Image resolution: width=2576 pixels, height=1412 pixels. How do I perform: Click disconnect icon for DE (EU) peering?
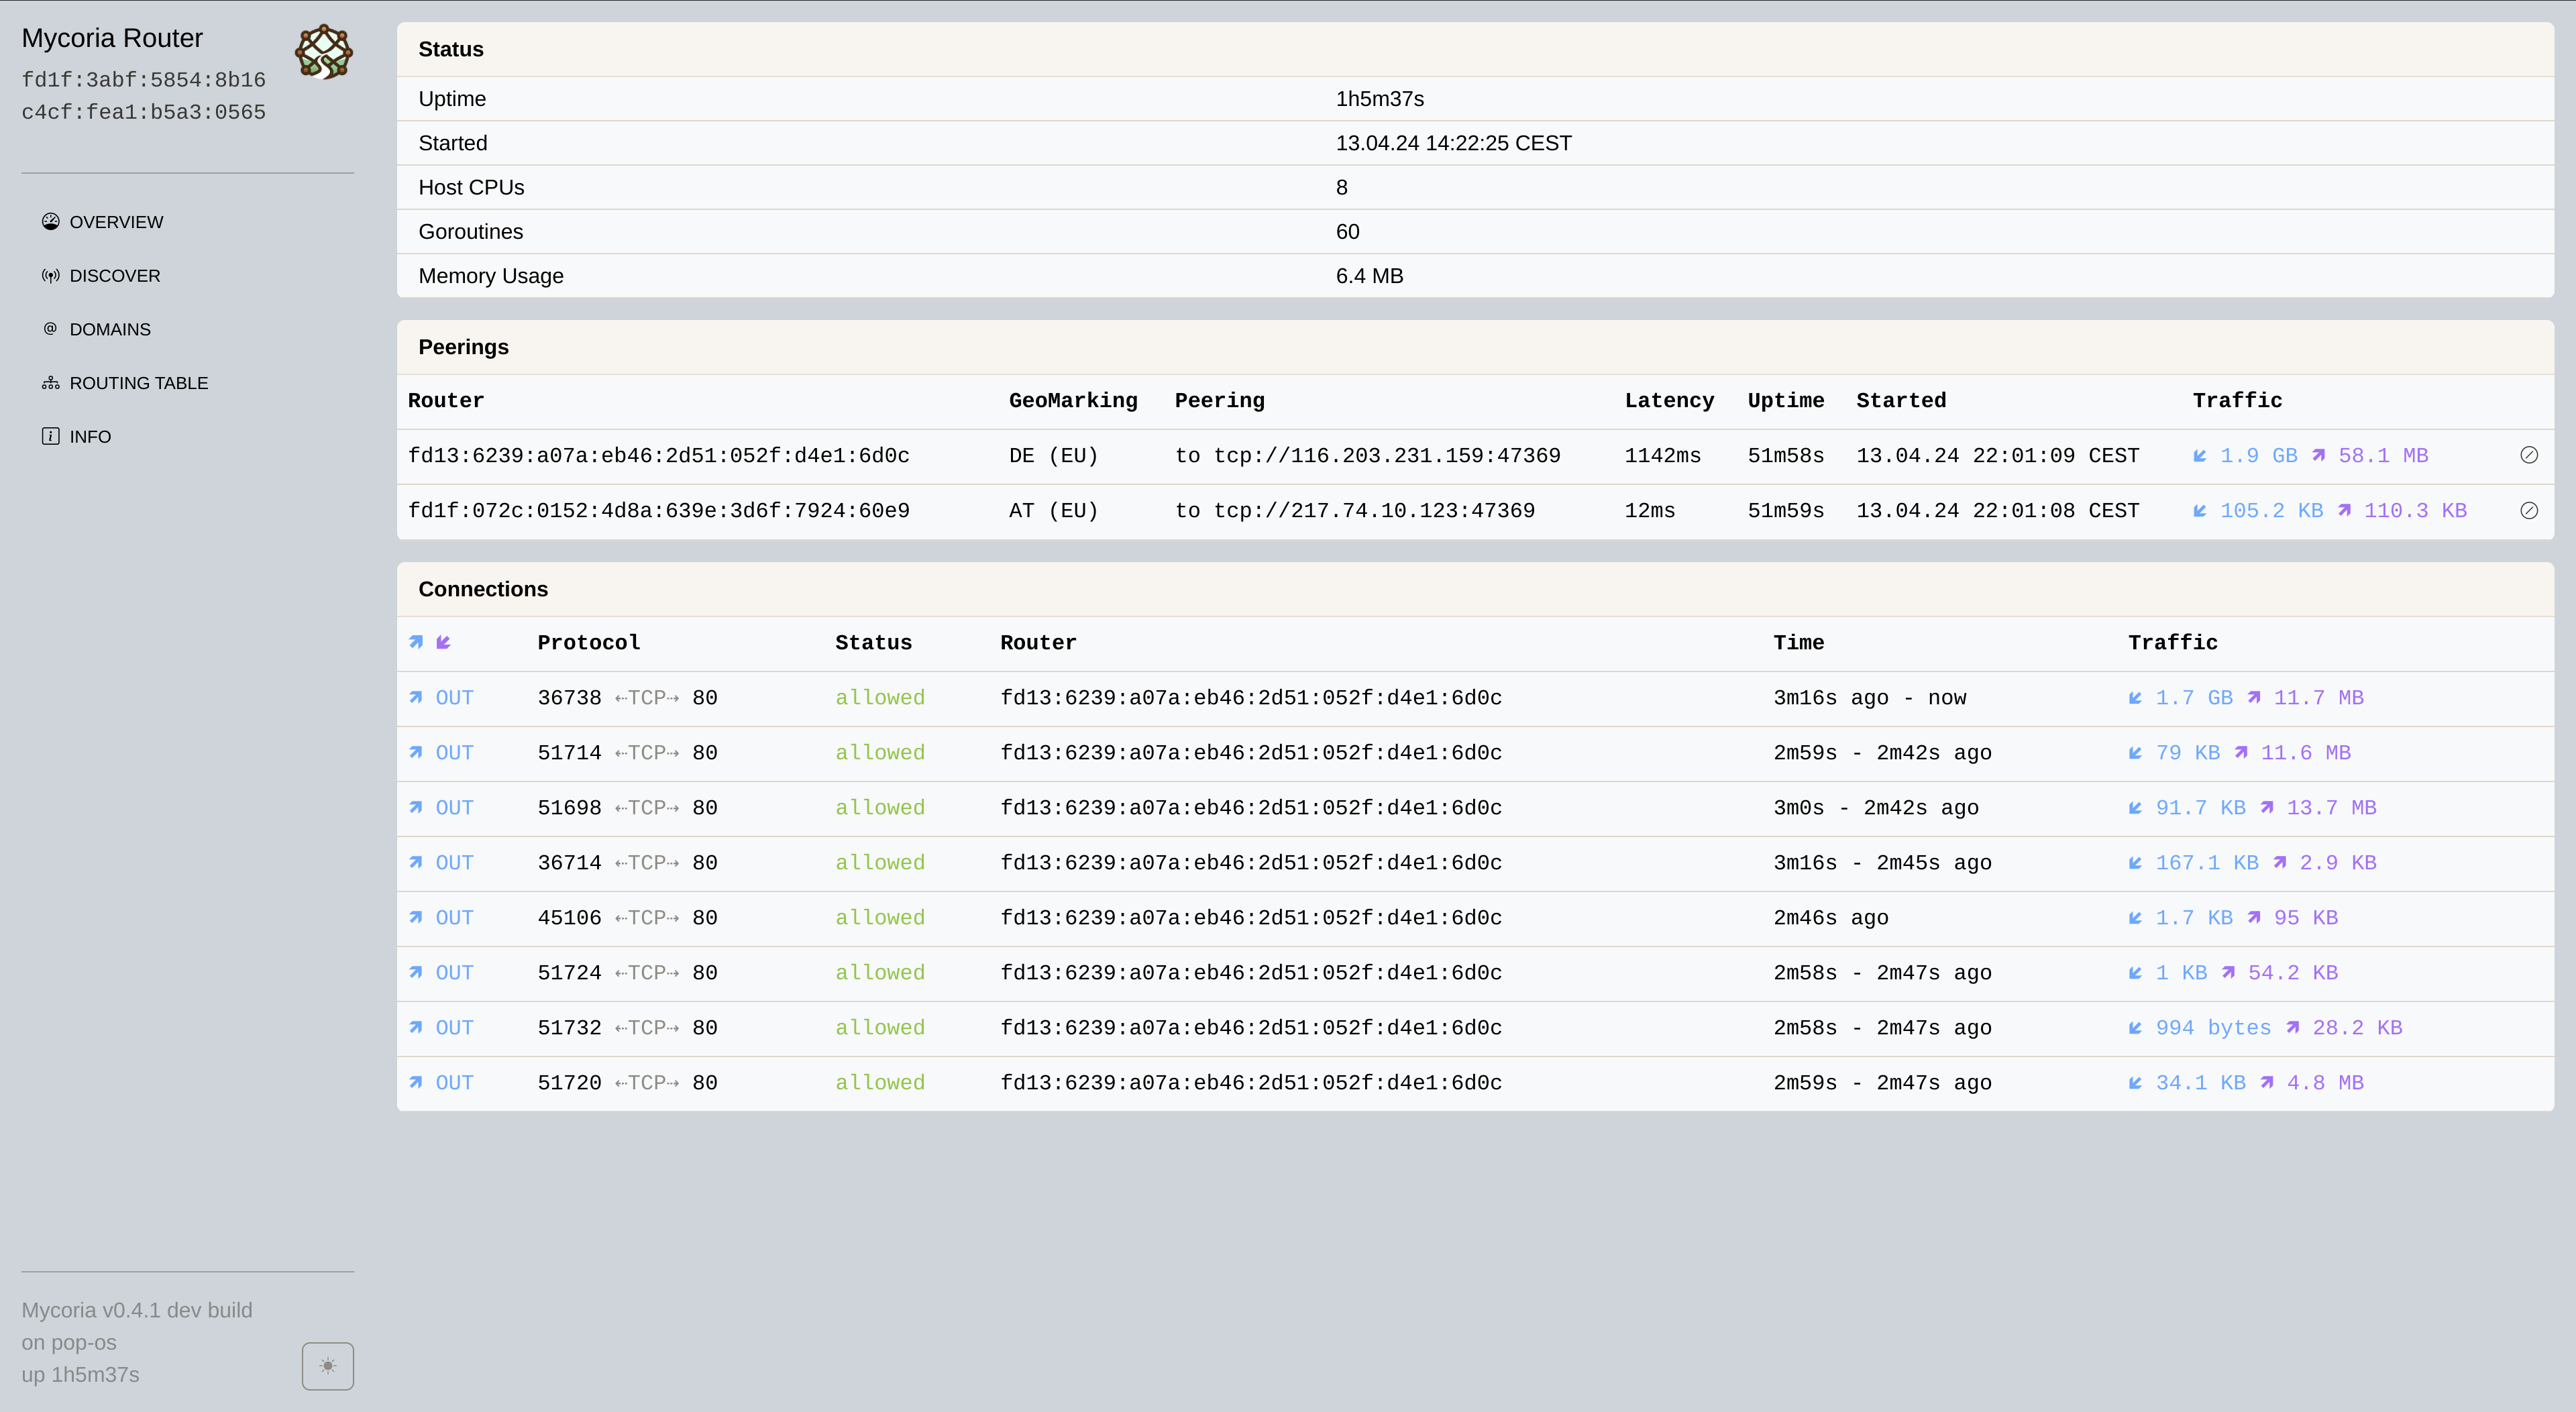tap(2529, 455)
